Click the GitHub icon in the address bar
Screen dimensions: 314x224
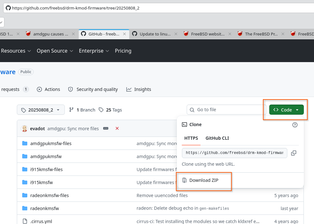coord(8,8)
